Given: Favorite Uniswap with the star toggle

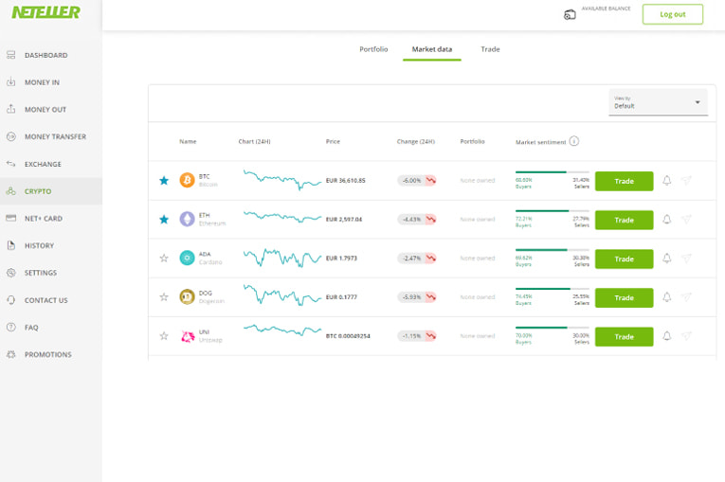Looking at the screenshot, I should click(164, 336).
